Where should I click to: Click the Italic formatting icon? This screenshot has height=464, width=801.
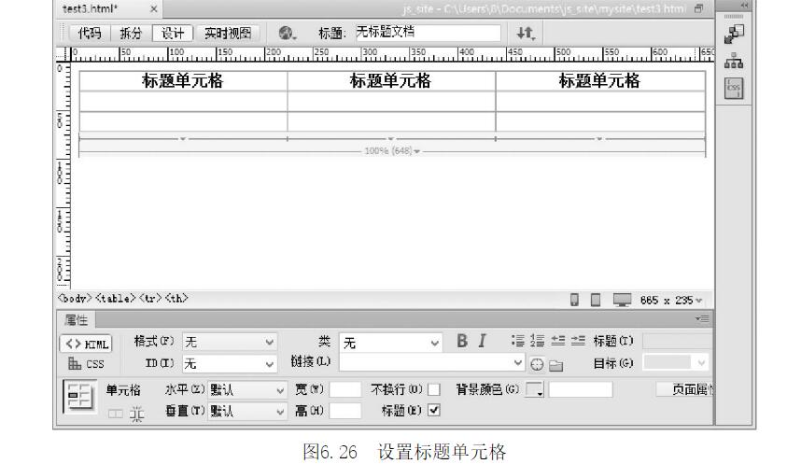(482, 343)
